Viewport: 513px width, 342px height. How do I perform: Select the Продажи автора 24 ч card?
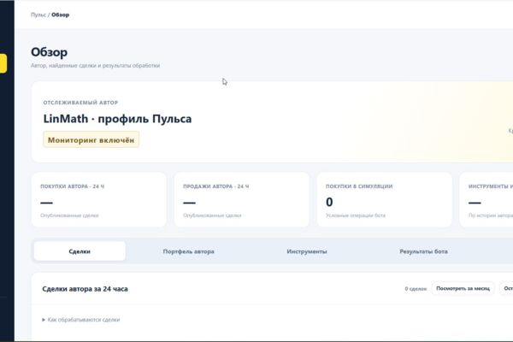[241, 199]
